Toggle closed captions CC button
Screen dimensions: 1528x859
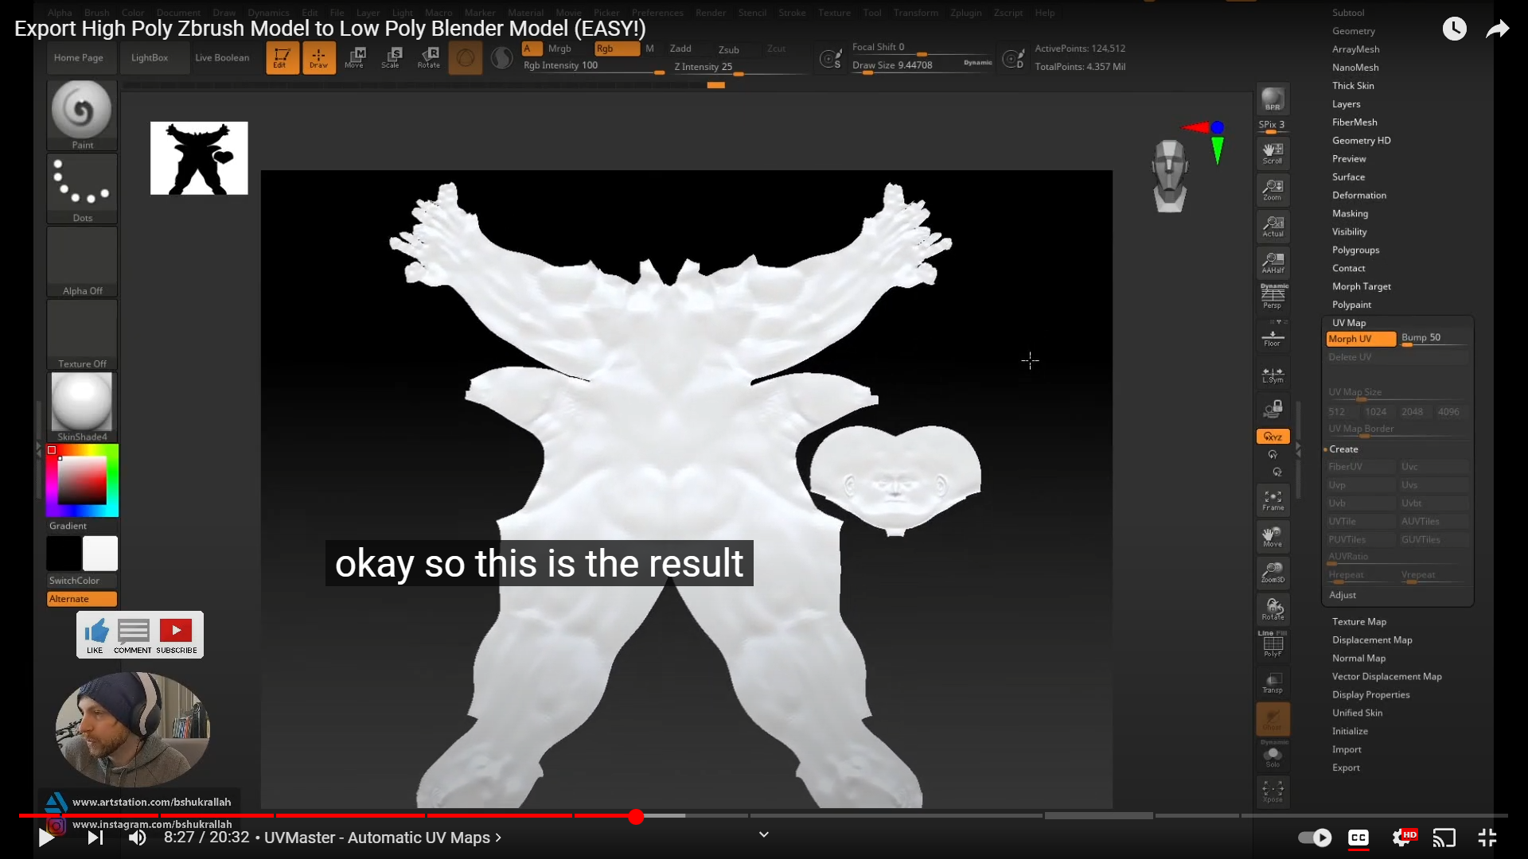tap(1358, 838)
